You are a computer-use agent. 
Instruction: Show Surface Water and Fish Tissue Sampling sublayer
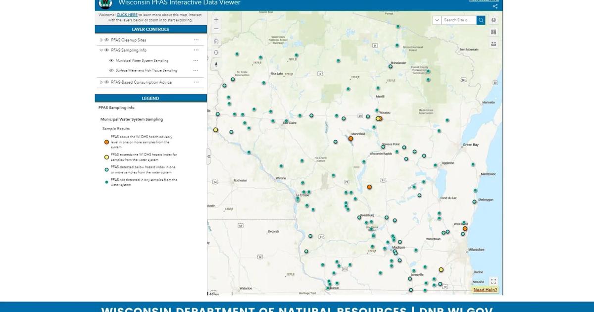point(111,70)
